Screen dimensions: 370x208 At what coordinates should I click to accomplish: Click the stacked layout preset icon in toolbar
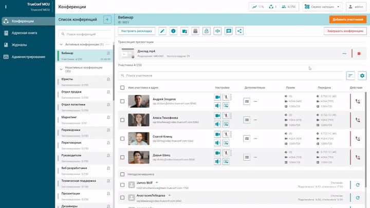(195, 31)
